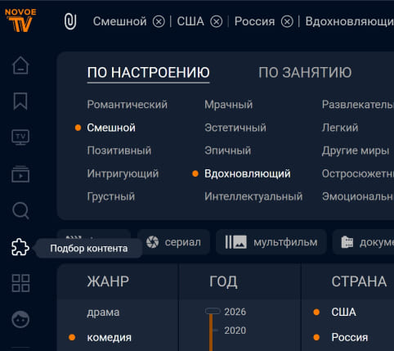Image resolution: width=394 pixels, height=351 pixels.
Task: Deselect the Смешной mood
Action: click(111, 128)
